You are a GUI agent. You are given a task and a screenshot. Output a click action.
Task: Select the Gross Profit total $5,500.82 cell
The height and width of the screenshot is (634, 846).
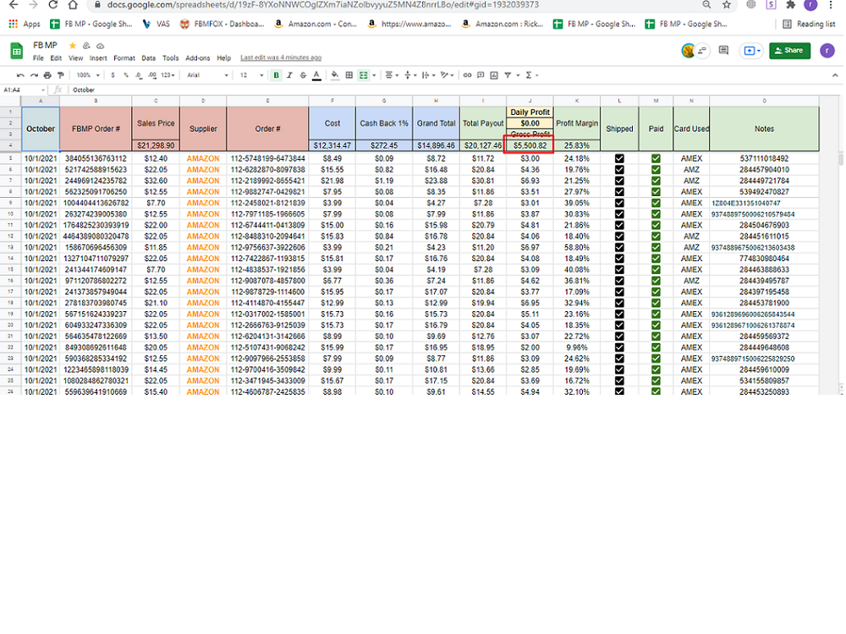click(x=530, y=145)
